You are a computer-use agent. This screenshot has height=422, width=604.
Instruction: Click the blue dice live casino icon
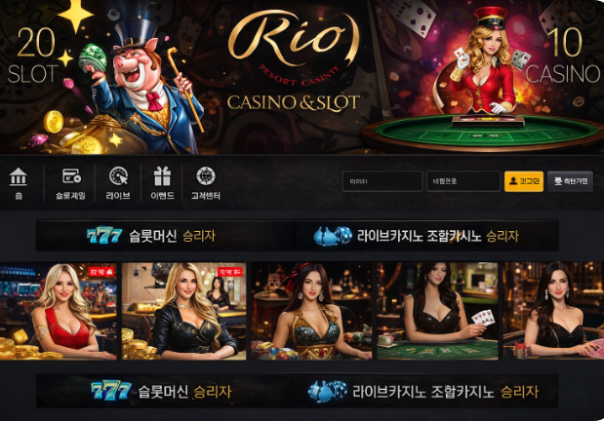point(333,236)
